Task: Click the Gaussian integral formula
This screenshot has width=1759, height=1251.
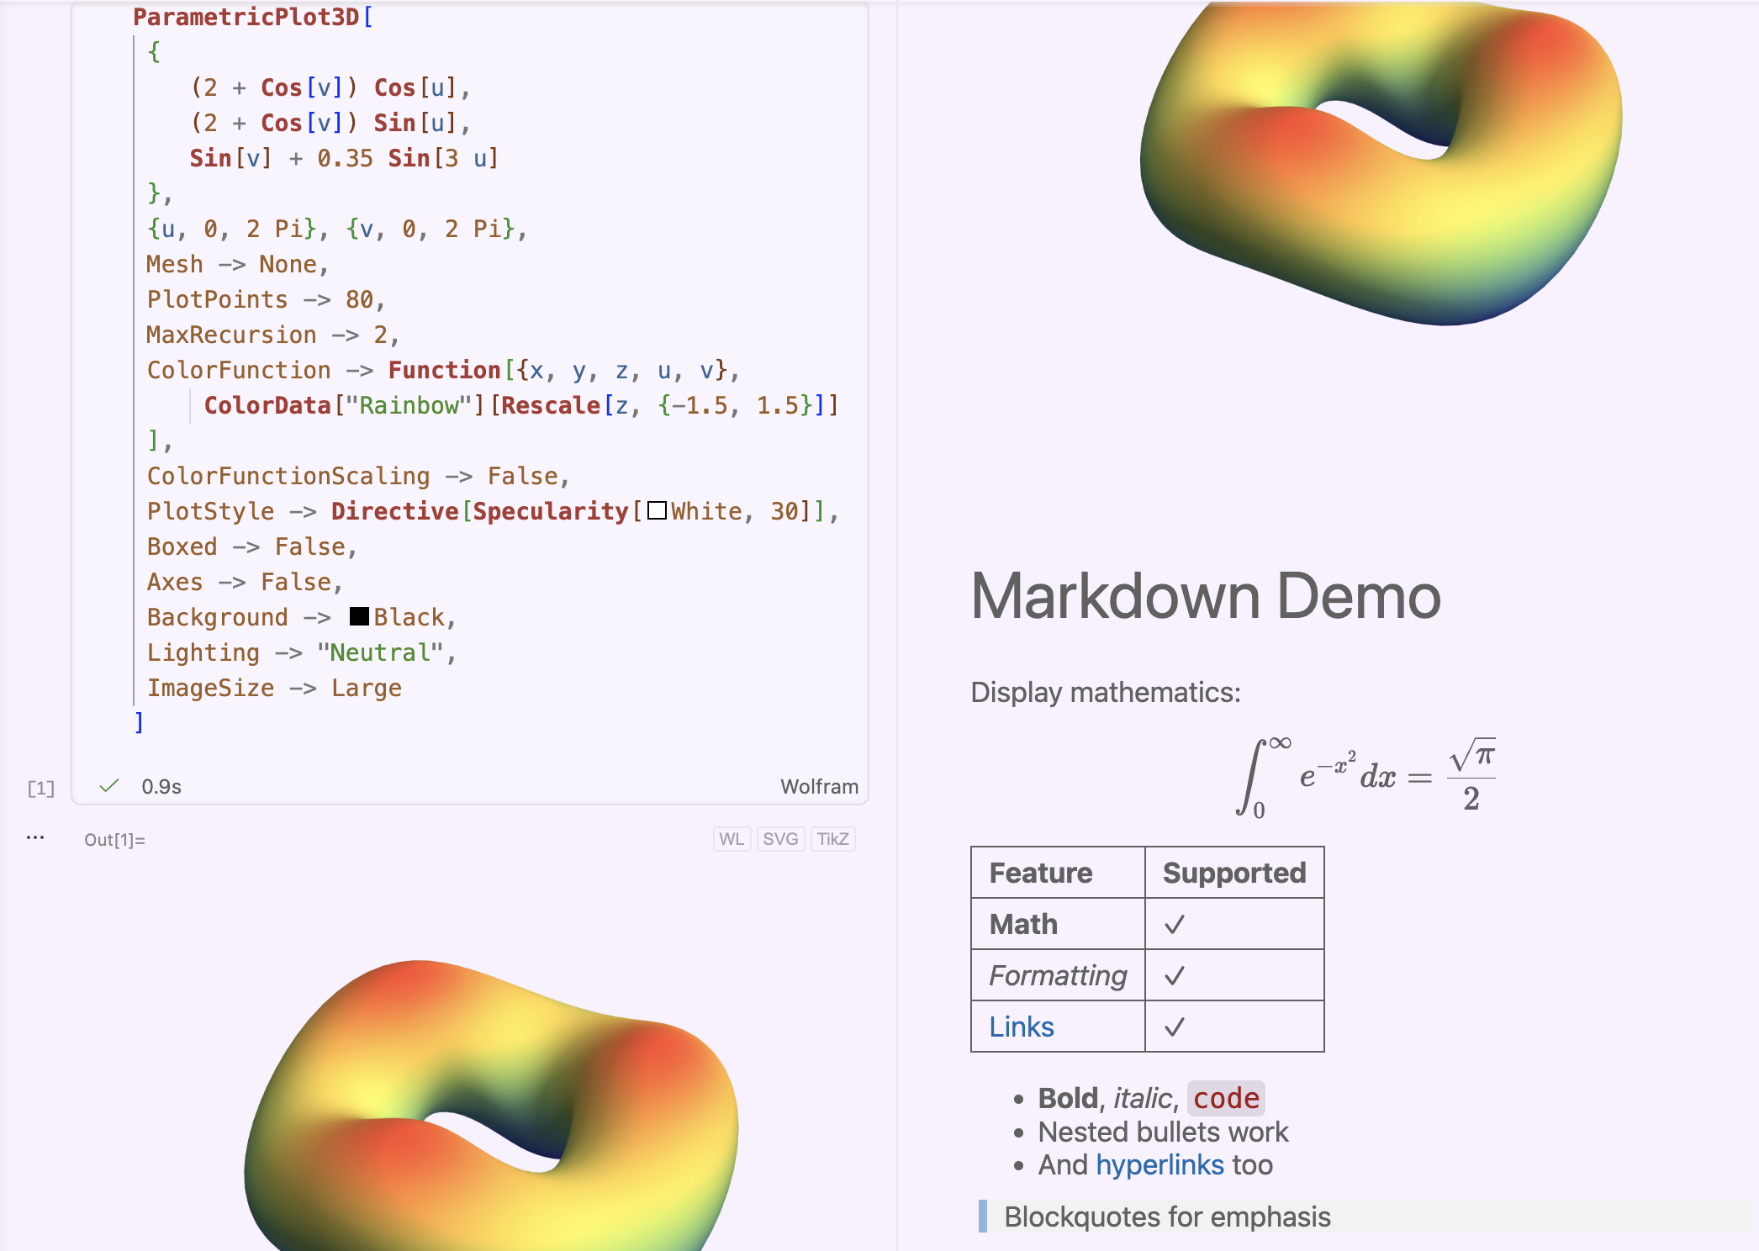Action: point(1365,778)
